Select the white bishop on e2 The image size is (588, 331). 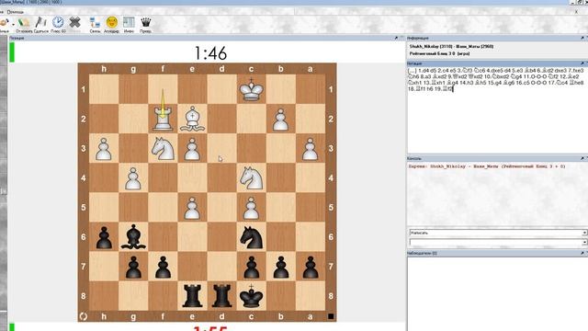coord(192,119)
